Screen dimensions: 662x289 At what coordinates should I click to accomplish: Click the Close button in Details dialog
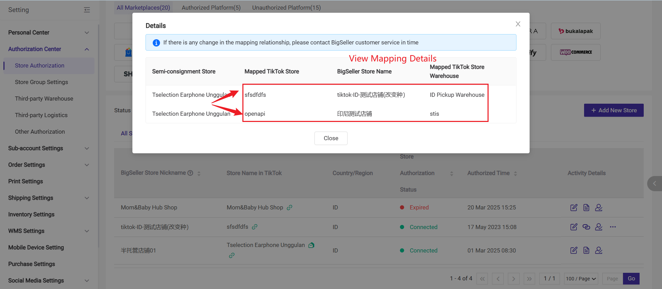click(x=331, y=138)
